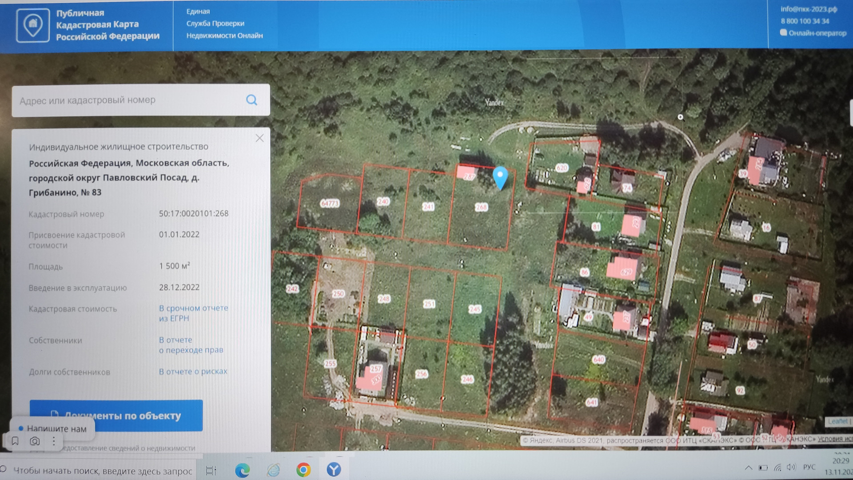The image size is (853, 480).
Task: Open the three-dot more options menu
Action: tap(54, 441)
